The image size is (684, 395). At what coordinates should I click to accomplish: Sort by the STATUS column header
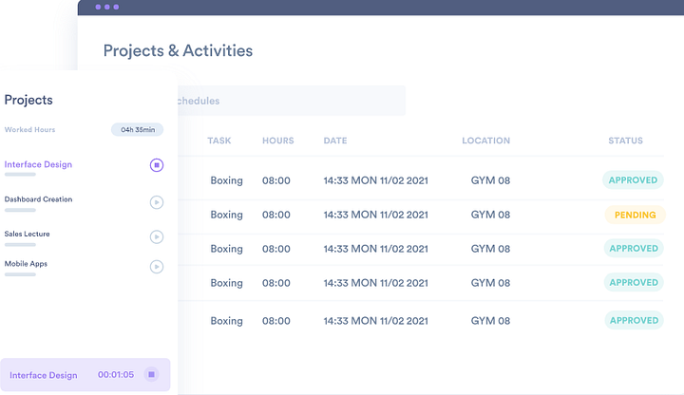pos(625,141)
